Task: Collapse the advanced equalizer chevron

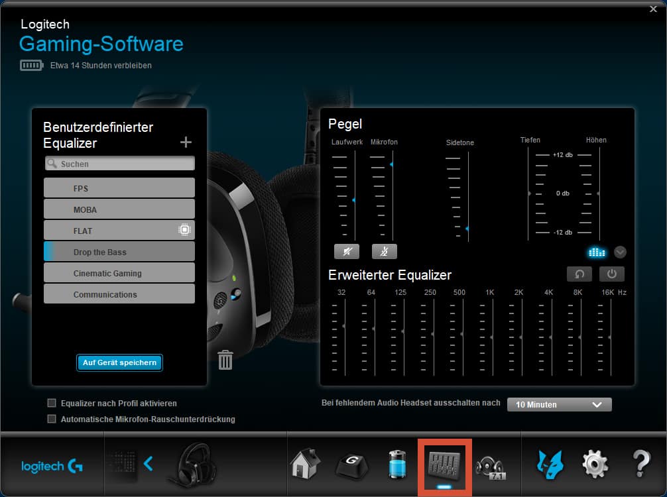Action: (x=620, y=252)
